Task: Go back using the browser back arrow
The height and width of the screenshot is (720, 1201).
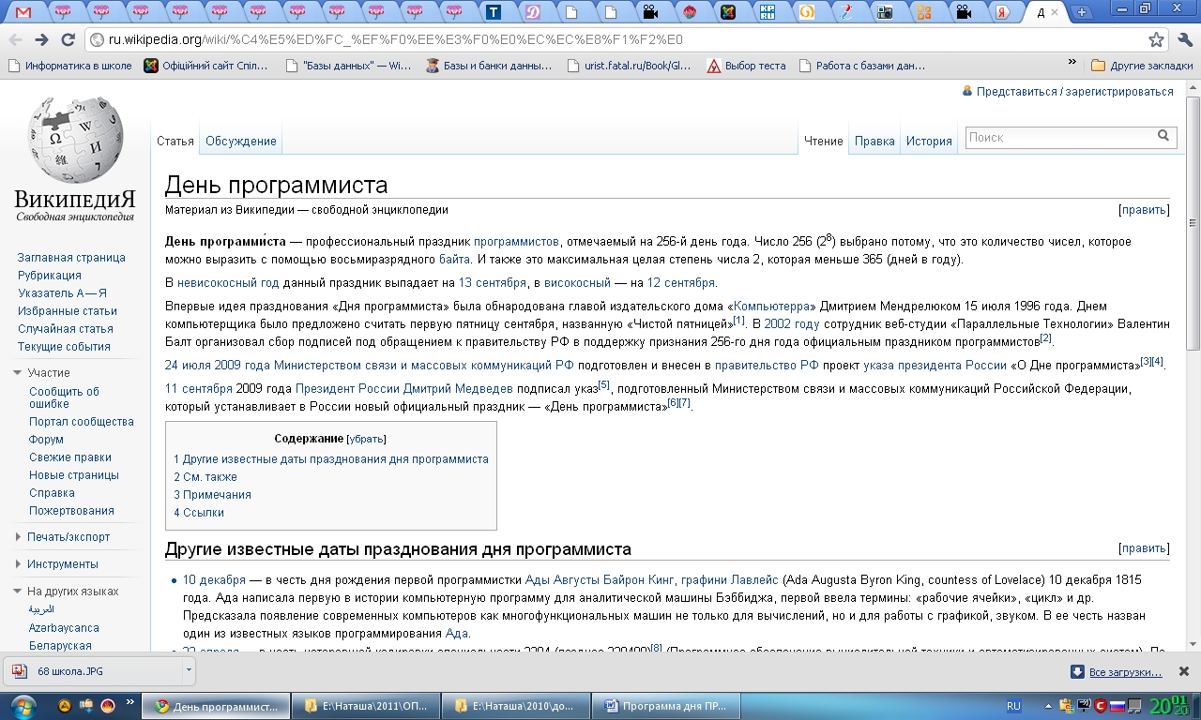Action: click(x=16, y=39)
